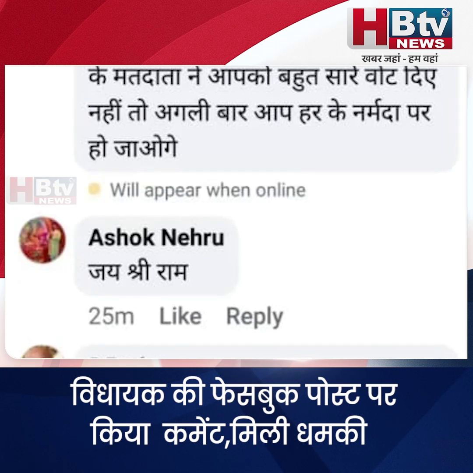Screen dimensions: 473x473
Task: Select the yellow pending status dot
Action: (94, 189)
